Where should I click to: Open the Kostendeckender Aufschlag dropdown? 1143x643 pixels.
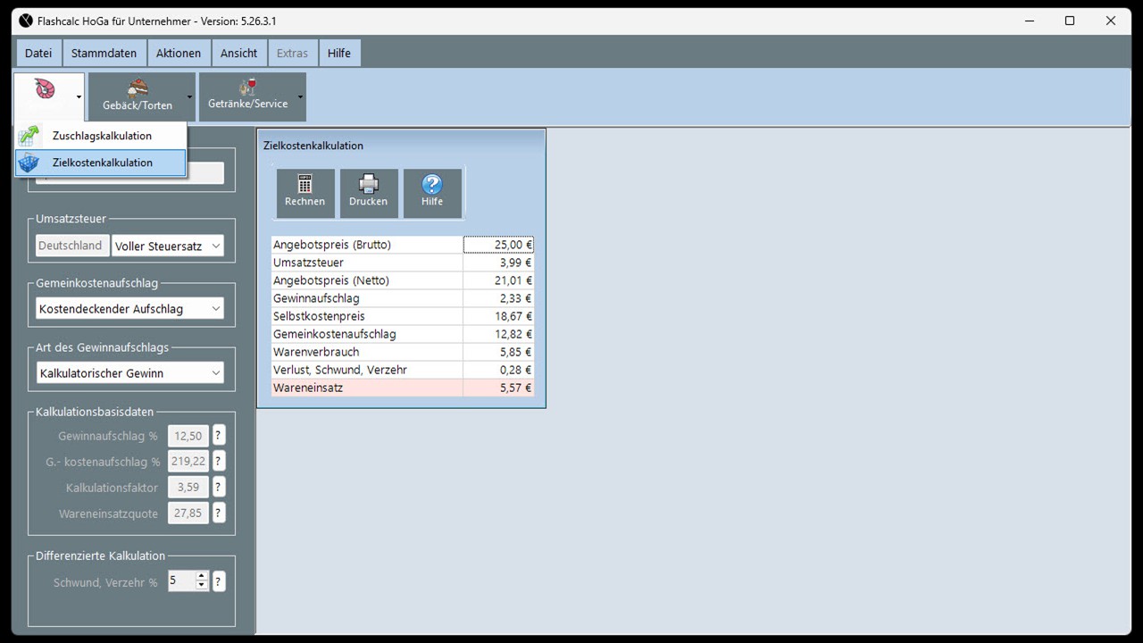click(129, 309)
